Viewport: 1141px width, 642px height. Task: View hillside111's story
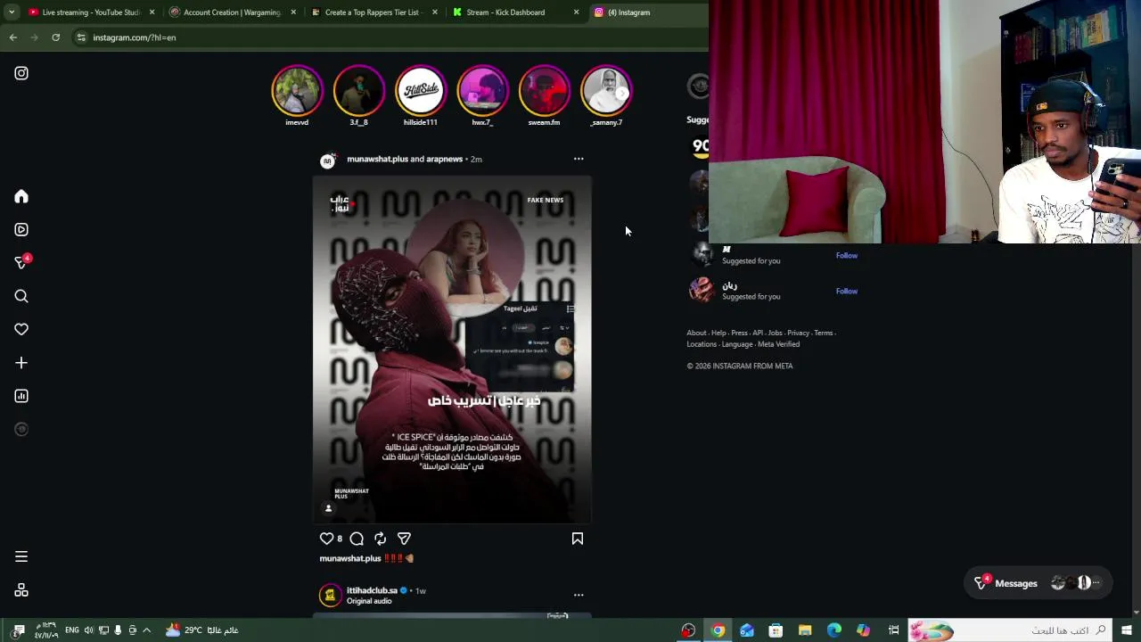coord(421,90)
